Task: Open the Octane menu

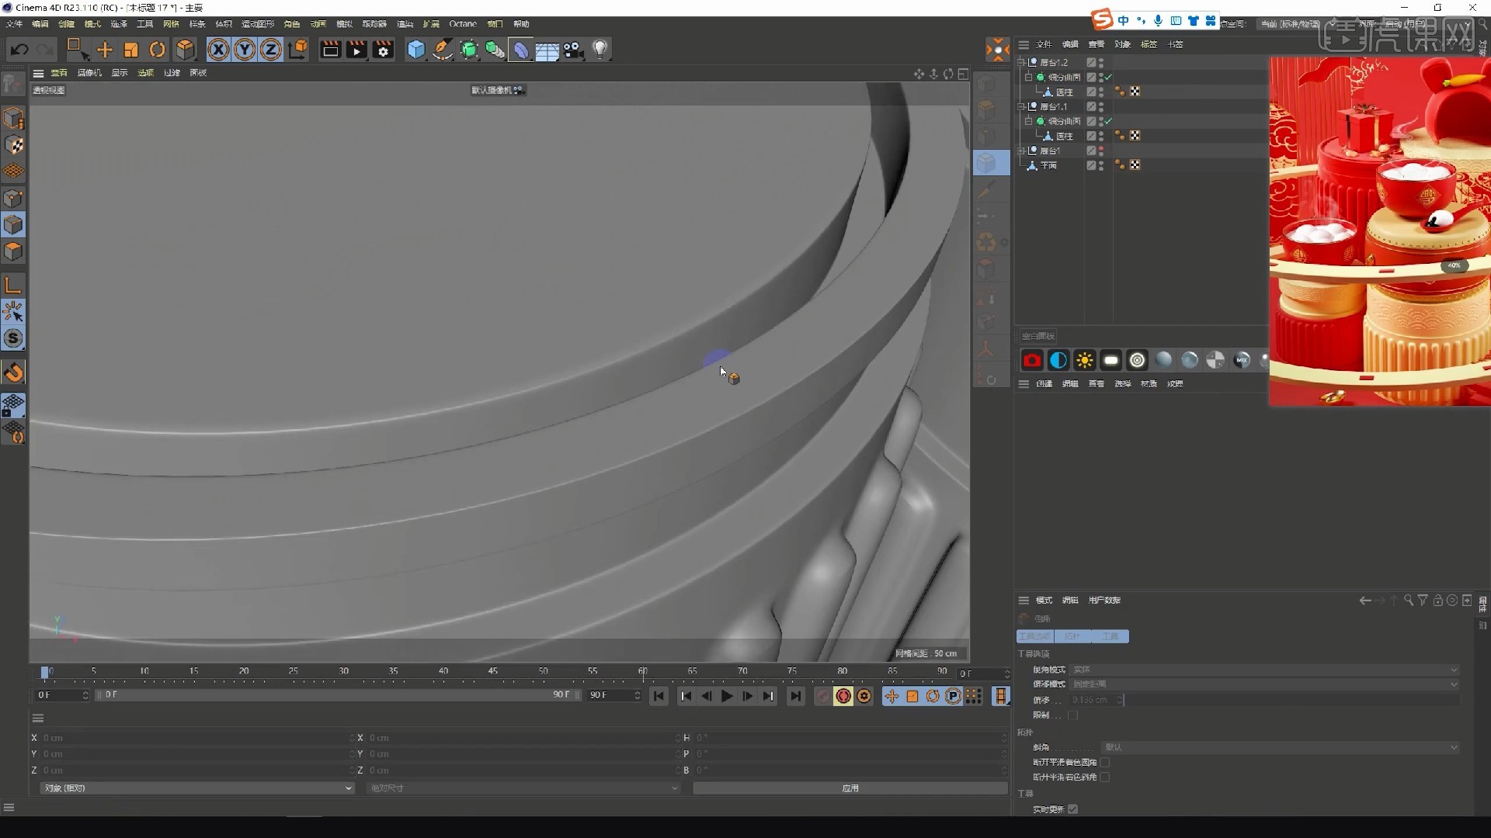Action: click(463, 24)
